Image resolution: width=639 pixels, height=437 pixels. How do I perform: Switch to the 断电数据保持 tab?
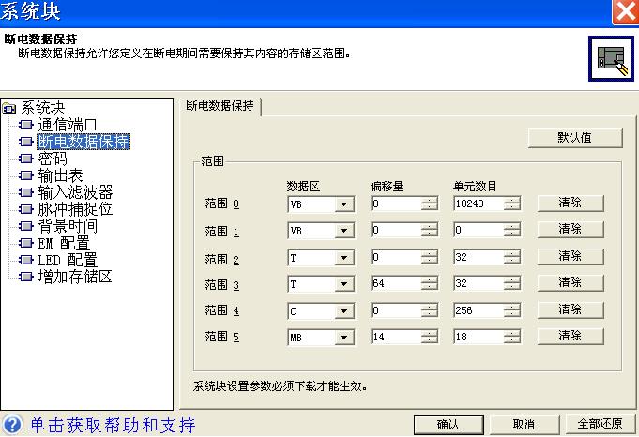pyautogui.click(x=220, y=106)
